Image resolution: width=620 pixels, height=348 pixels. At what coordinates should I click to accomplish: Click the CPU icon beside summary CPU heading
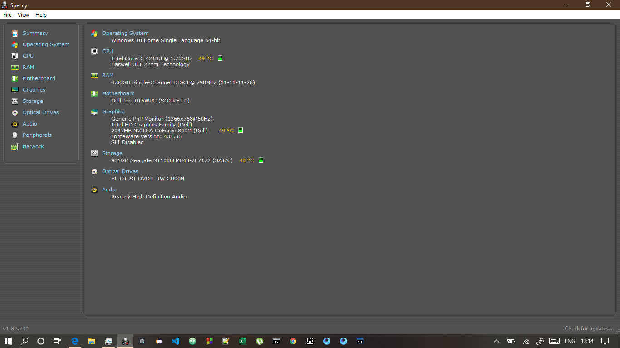pyautogui.click(x=94, y=51)
